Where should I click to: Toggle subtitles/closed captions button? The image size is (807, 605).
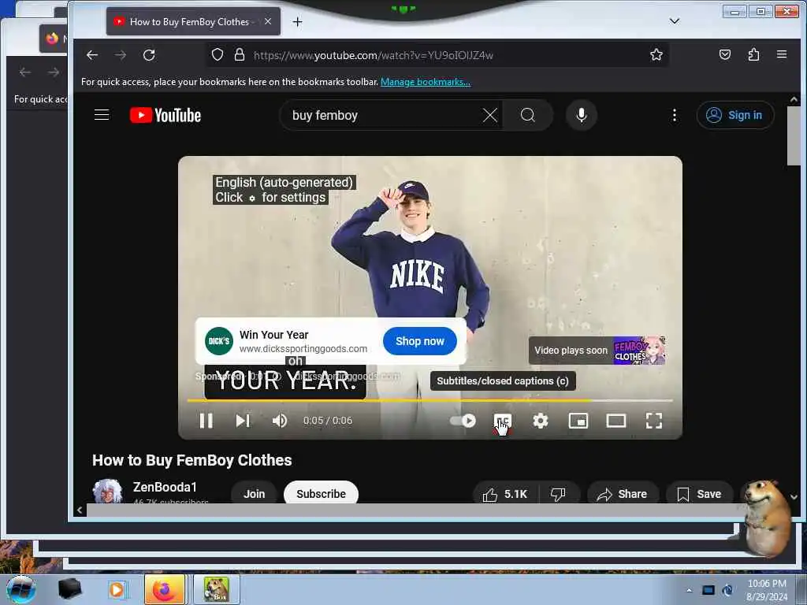point(502,421)
